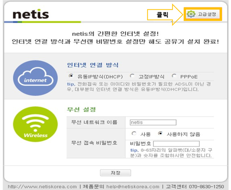The height and width of the screenshot is (190, 231).
Task: Click the 인터넷 연결 방식 heading
Action: pyautogui.click(x=93, y=65)
